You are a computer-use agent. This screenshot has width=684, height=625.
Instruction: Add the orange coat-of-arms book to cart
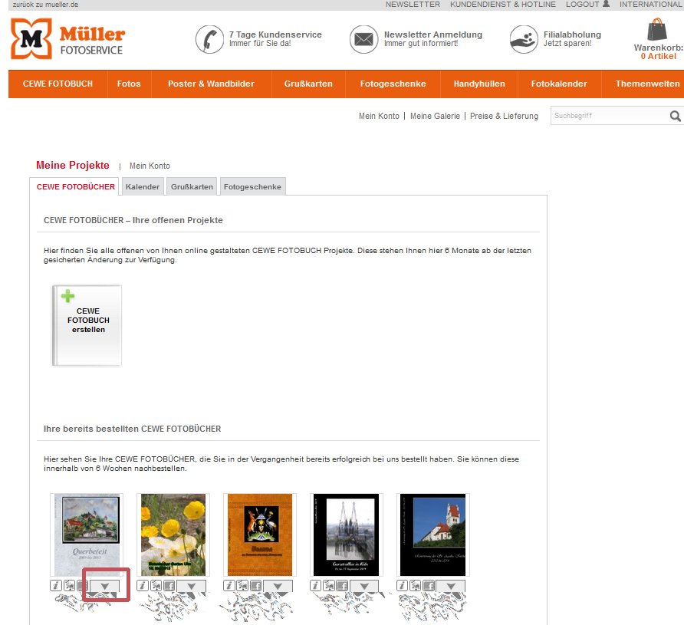pos(242,585)
